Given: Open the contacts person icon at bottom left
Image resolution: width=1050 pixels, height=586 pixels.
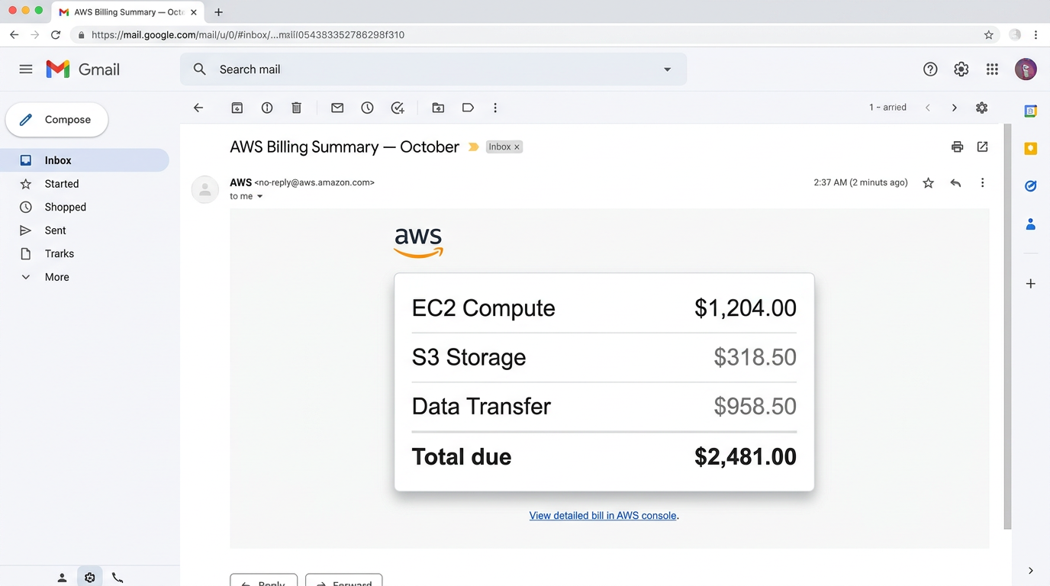Looking at the screenshot, I should click(62, 578).
